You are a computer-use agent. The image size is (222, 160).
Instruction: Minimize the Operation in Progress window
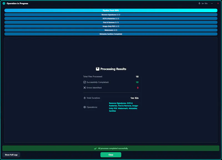click(x=212, y=3)
